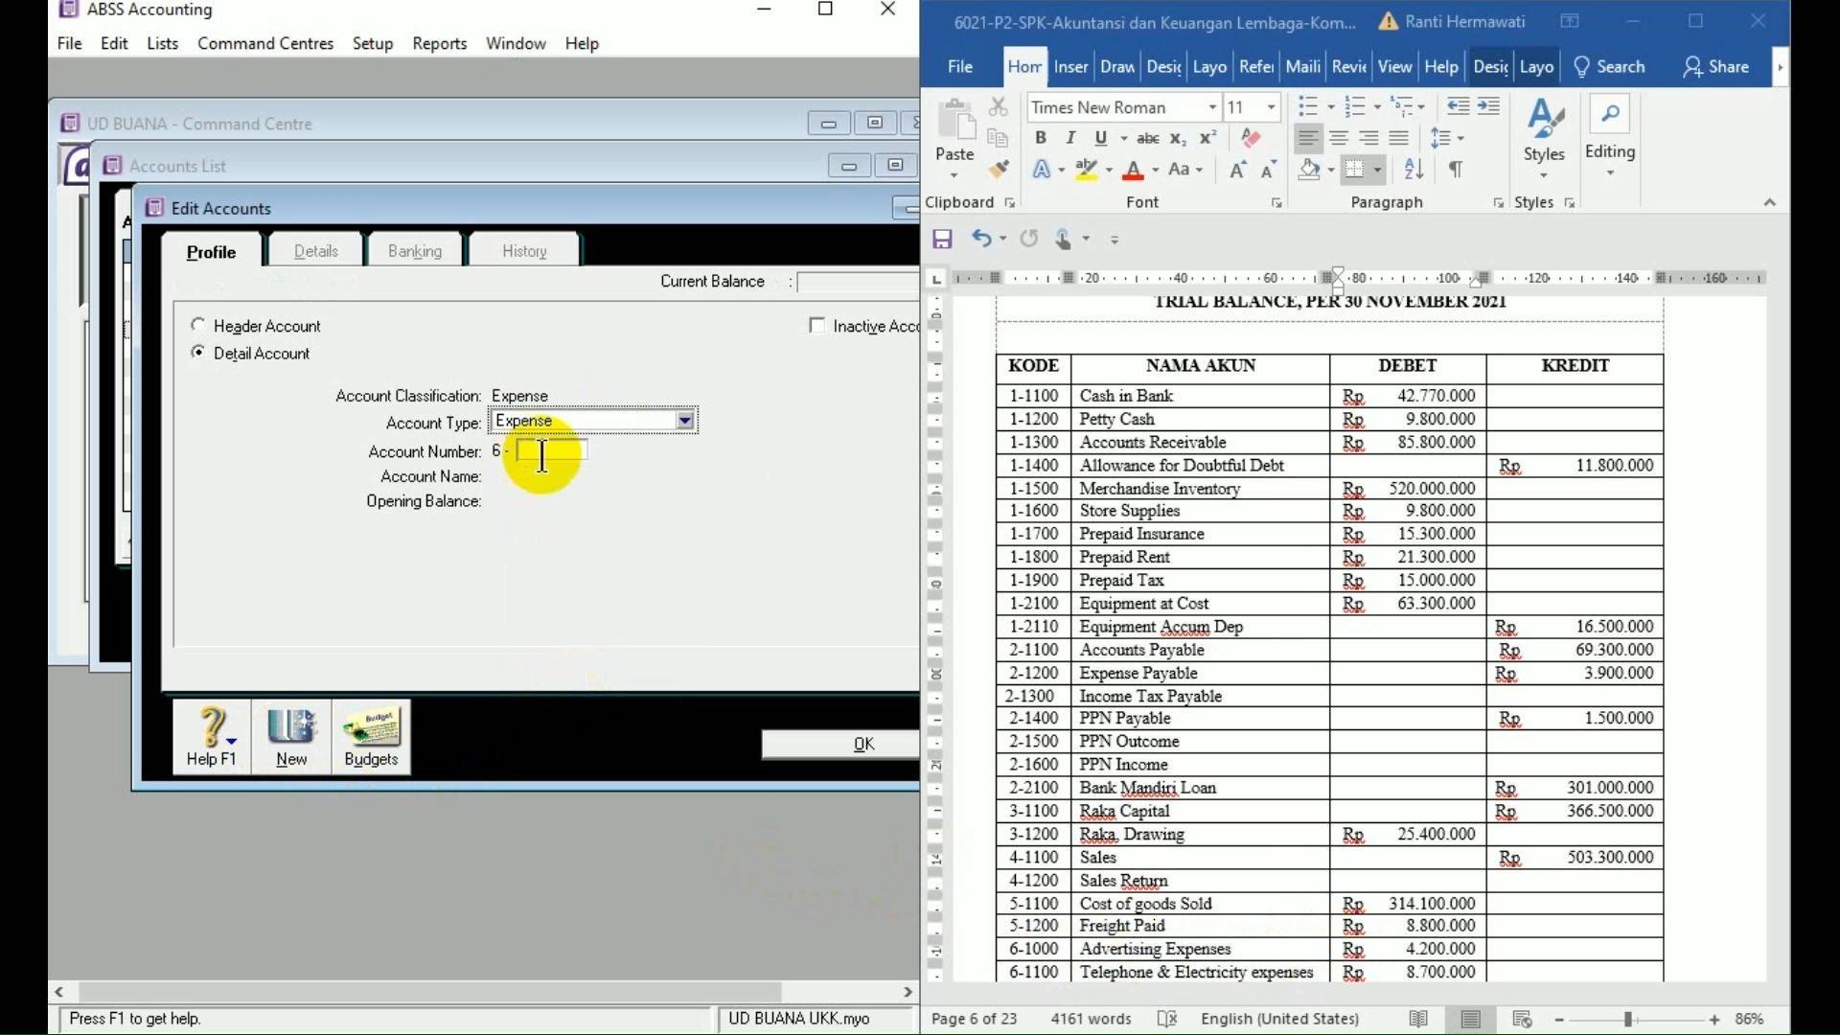Screen dimensions: 1840x1035
Task: Adjust the Word zoom slider handle
Action: click(x=1628, y=1020)
